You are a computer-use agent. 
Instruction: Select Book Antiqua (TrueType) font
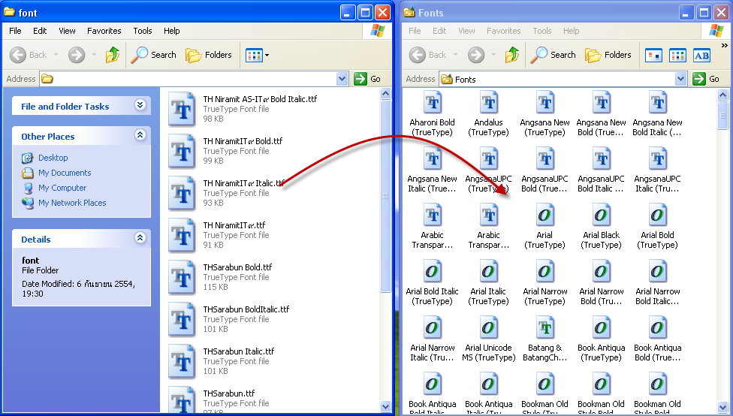coord(601,339)
